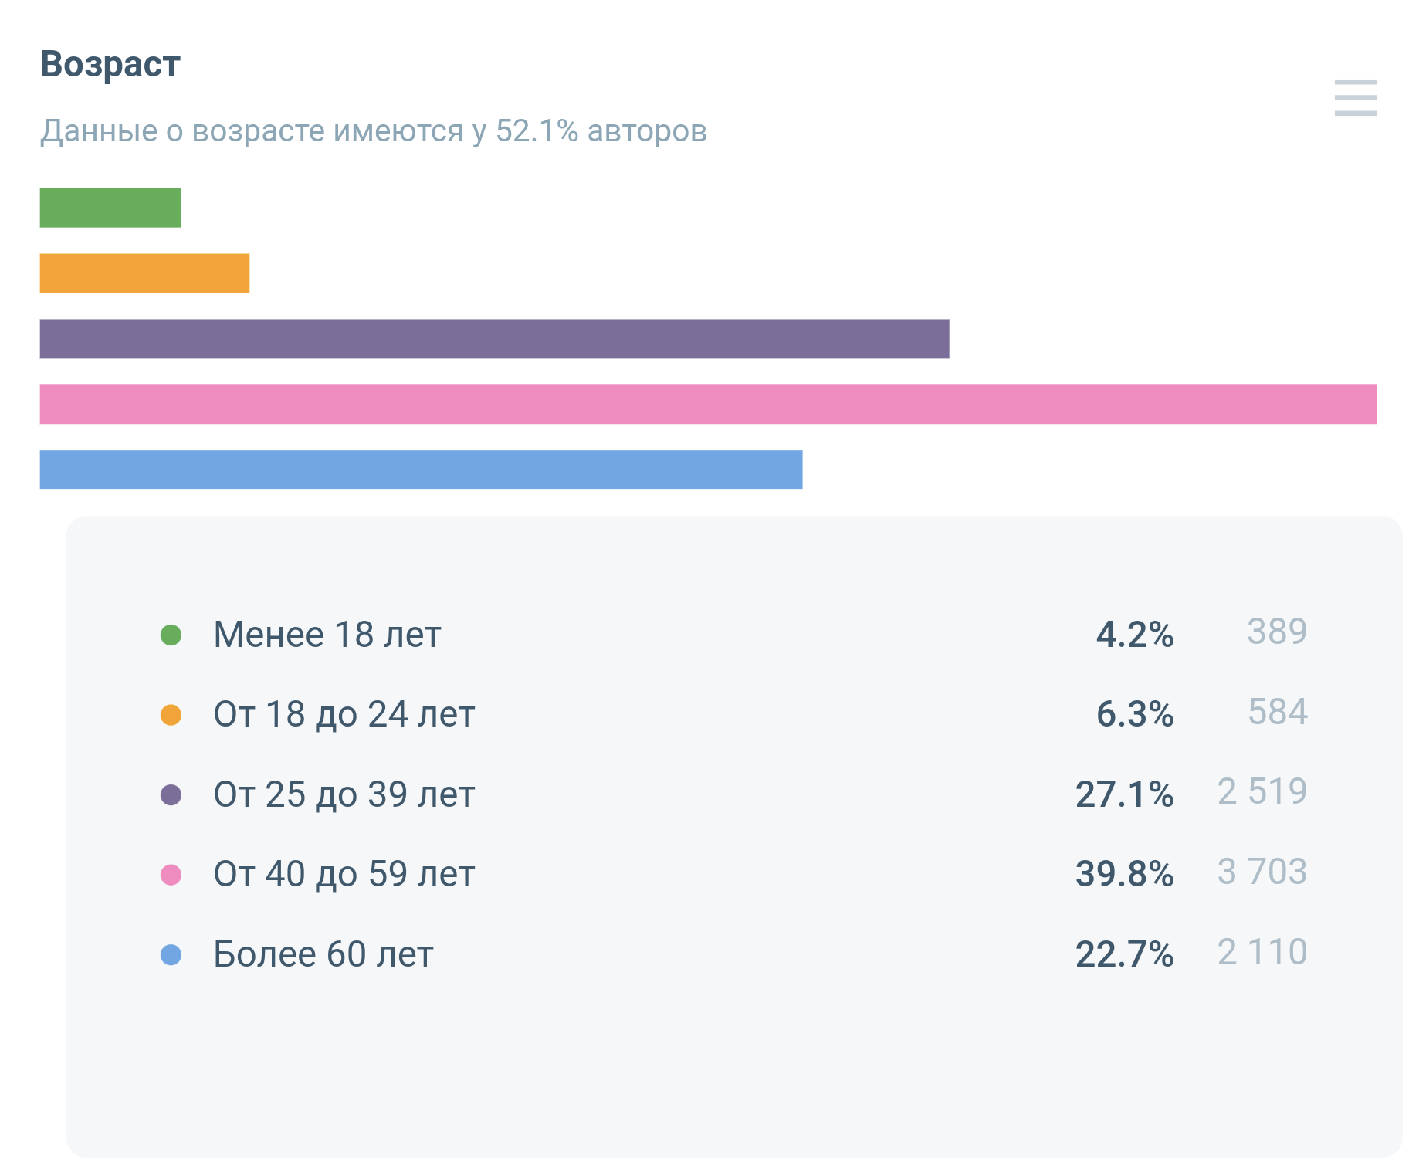Click the 'От 40 до 59 лет' legend label
Viewport: 1419px width, 1172px height.
coord(344,875)
